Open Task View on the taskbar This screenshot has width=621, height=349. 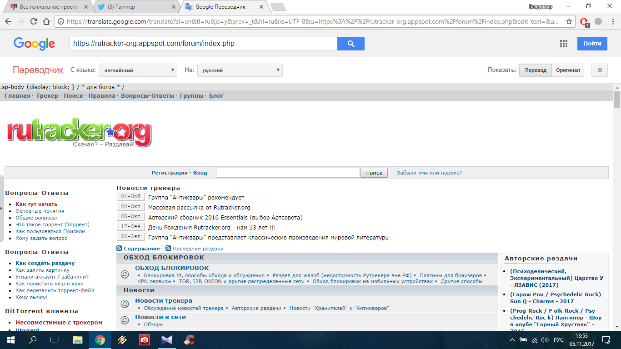click(55, 339)
